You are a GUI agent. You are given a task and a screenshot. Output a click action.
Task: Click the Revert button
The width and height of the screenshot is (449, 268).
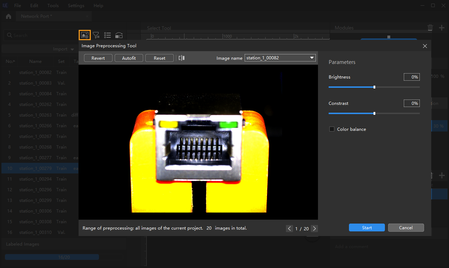(x=98, y=58)
